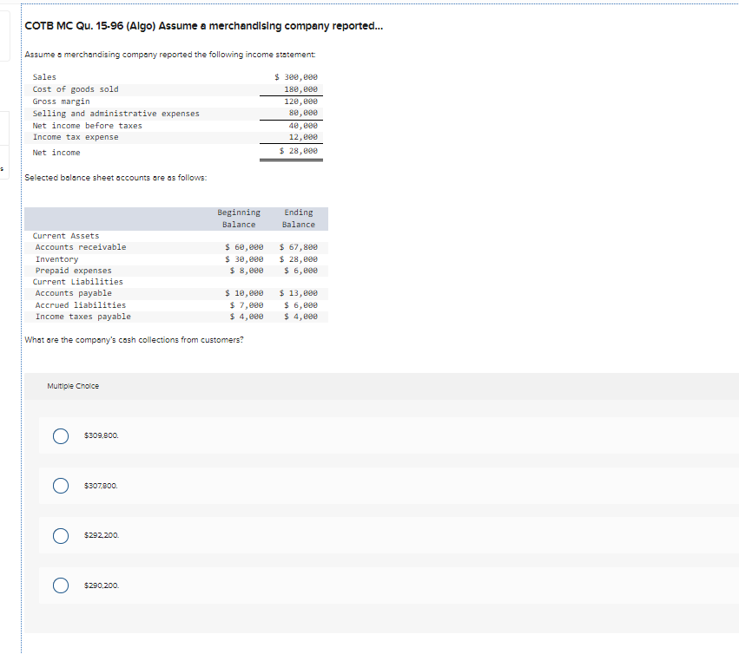Viewport: 739px width, 654px height.
Task: Click the Prepaid expenses row label
Action: pos(74,271)
